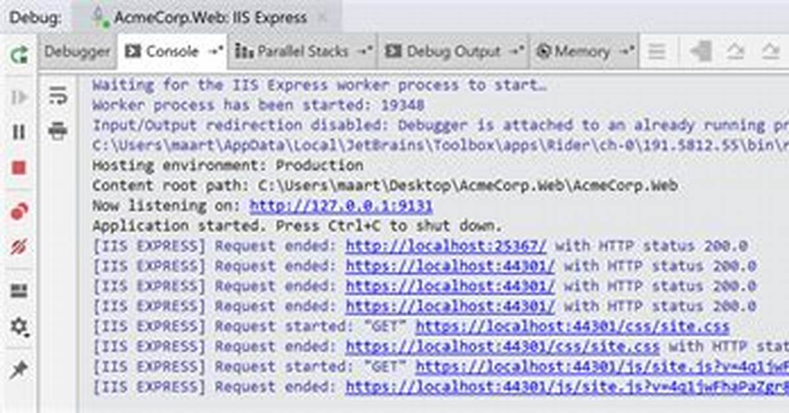The image size is (789, 413).
Task: Toggle Mute Breakpoints icon
Action: (19, 247)
